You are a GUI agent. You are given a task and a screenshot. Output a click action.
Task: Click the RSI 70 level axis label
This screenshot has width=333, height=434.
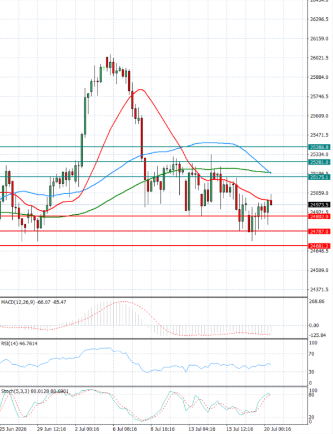pos(311,354)
